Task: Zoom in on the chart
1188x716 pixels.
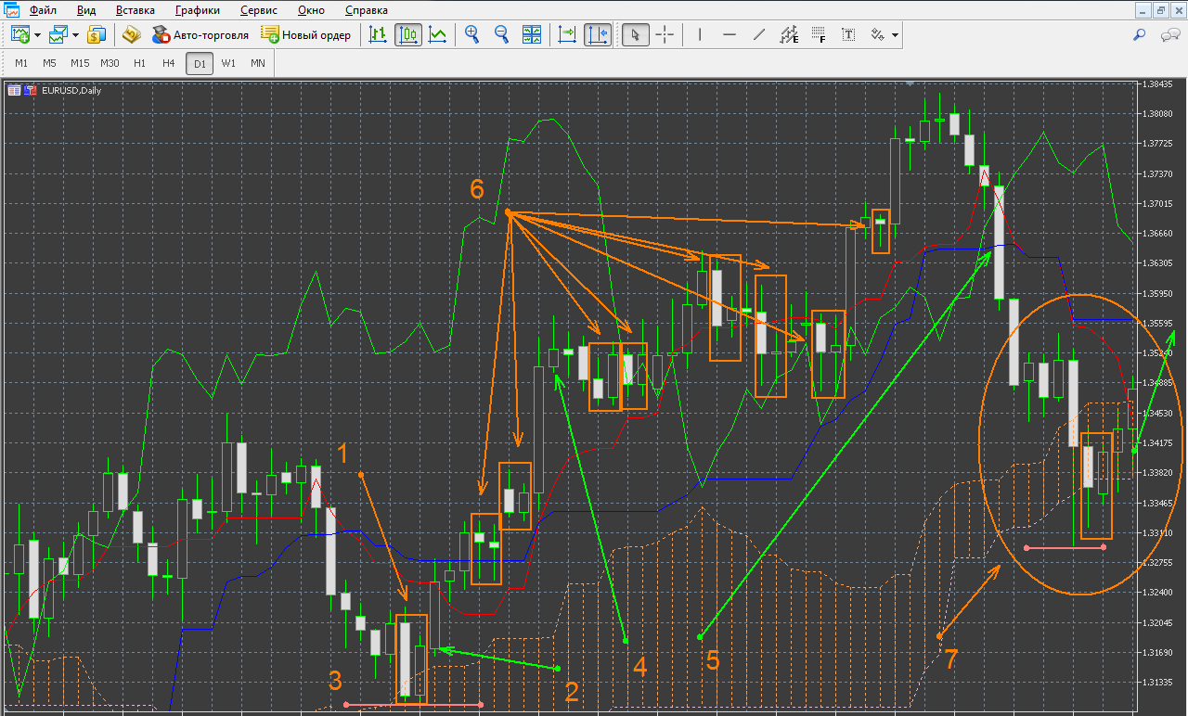Action: coord(472,35)
